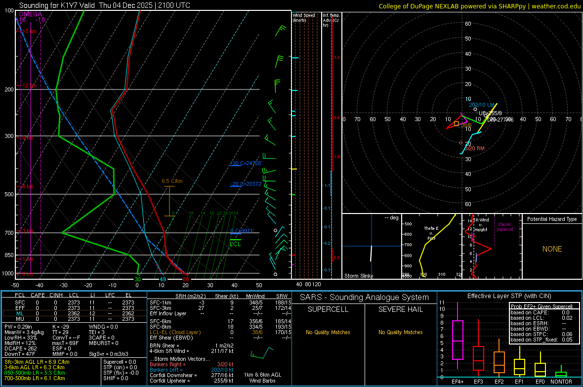The width and height of the screenshot is (583, 387).
Task: Click the ML parcel row label
Action: (x=20, y=314)
